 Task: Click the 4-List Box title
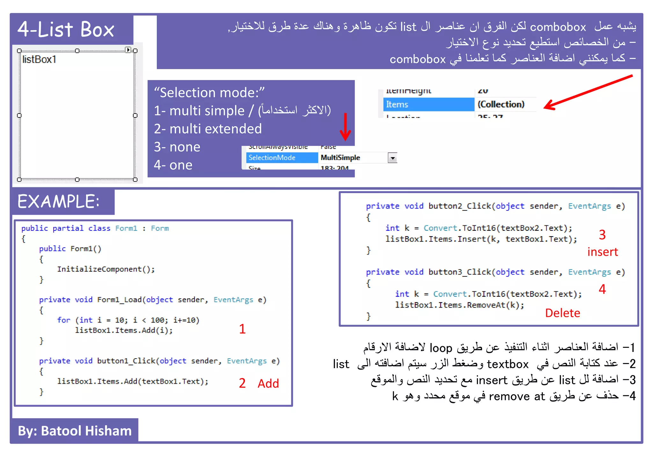tap(66, 29)
